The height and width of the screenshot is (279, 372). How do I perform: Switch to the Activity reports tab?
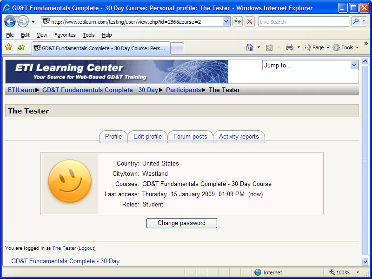(239, 137)
